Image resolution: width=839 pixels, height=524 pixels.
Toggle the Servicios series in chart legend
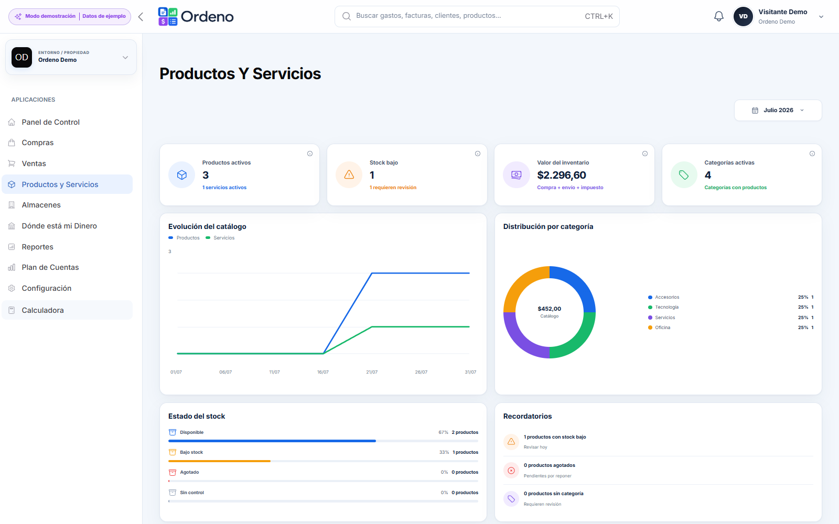pyautogui.click(x=220, y=238)
